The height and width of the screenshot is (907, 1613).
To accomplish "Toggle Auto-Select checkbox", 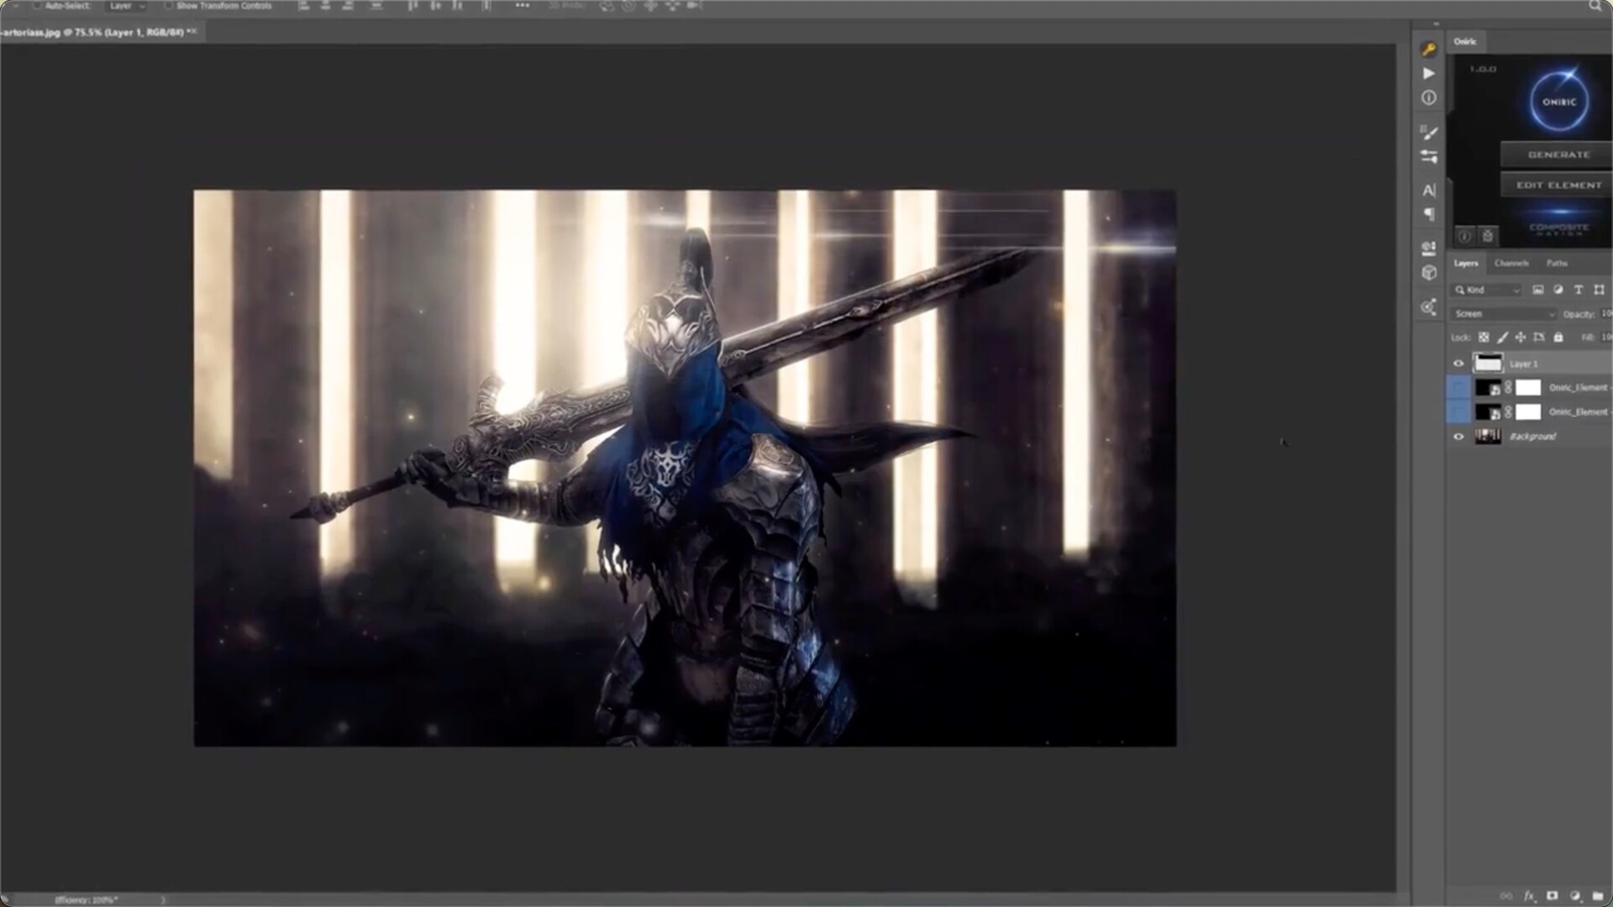I will pyautogui.click(x=37, y=6).
